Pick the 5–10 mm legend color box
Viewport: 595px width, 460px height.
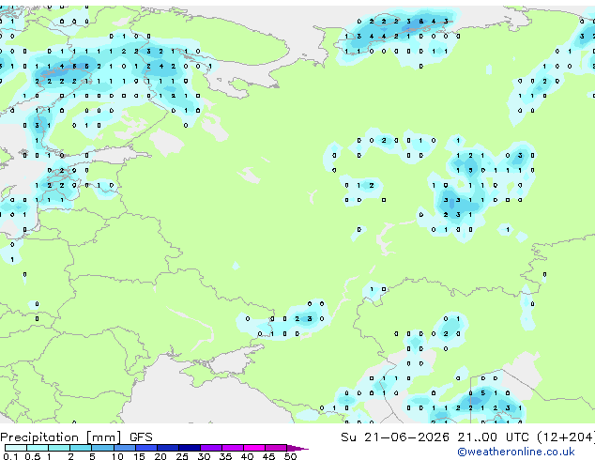(102, 448)
